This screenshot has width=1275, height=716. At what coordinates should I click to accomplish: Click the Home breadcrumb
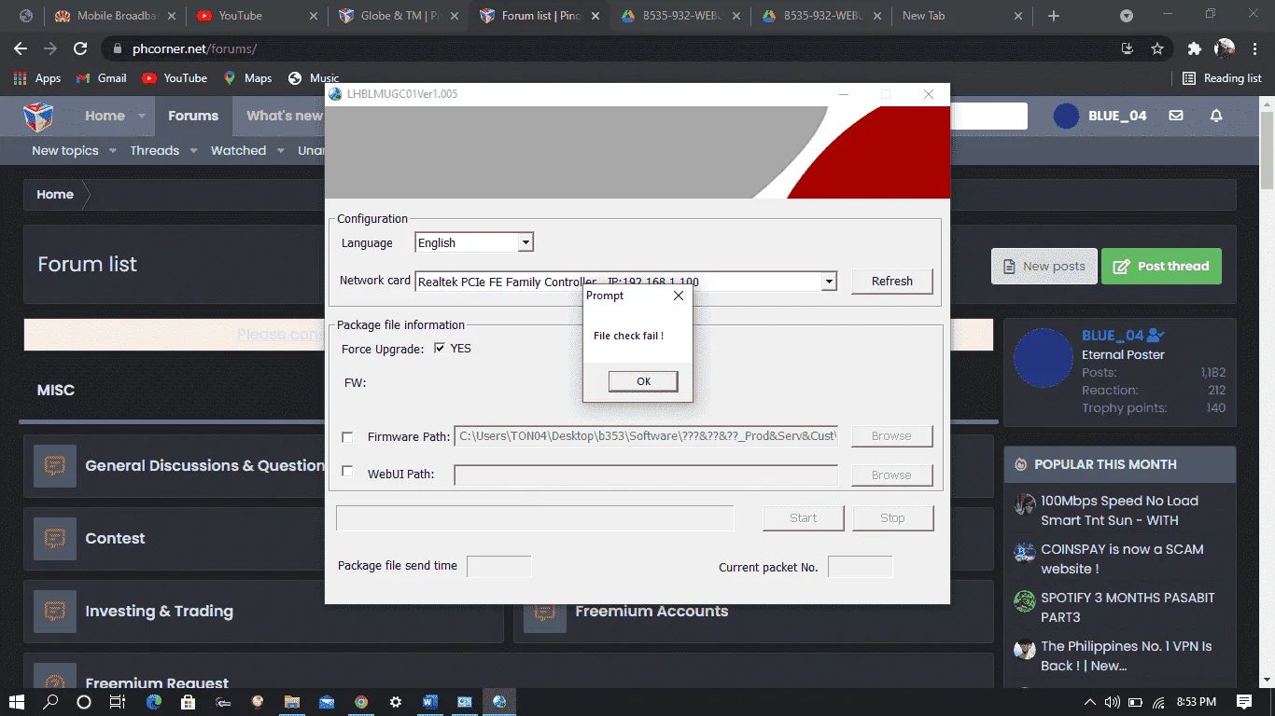(55, 194)
